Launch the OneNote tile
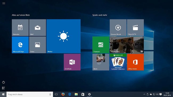This screenshot has width=173, height=97. coord(72,62)
